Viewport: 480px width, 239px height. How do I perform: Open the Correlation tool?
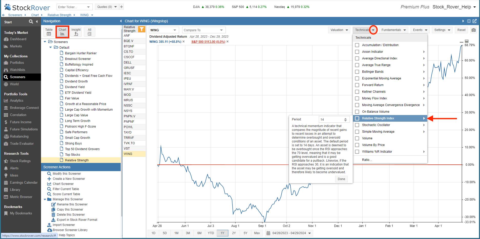[x=18, y=115]
